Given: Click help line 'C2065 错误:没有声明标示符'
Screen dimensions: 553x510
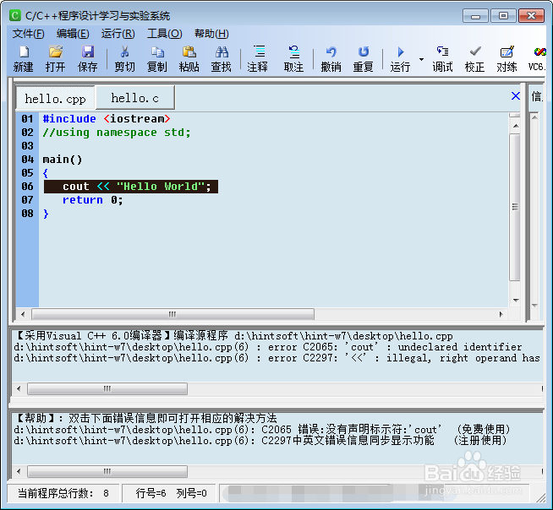Looking at the screenshot, I should pyautogui.click(x=262, y=430).
